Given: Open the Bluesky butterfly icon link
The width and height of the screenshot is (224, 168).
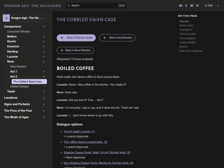Looking at the screenshot, I should 192,5.
